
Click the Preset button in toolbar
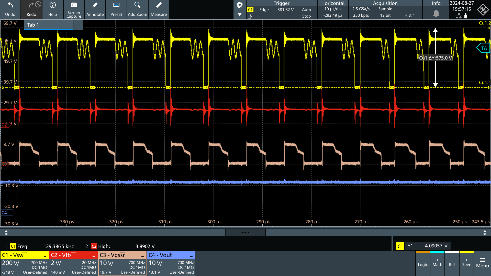coord(116,9)
